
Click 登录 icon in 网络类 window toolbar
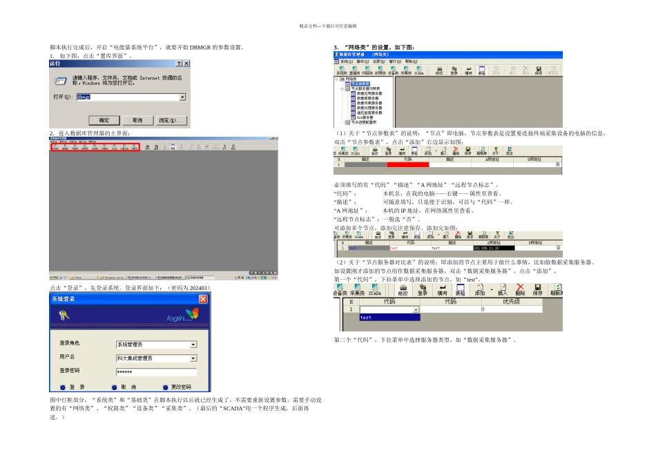pyautogui.click(x=454, y=70)
